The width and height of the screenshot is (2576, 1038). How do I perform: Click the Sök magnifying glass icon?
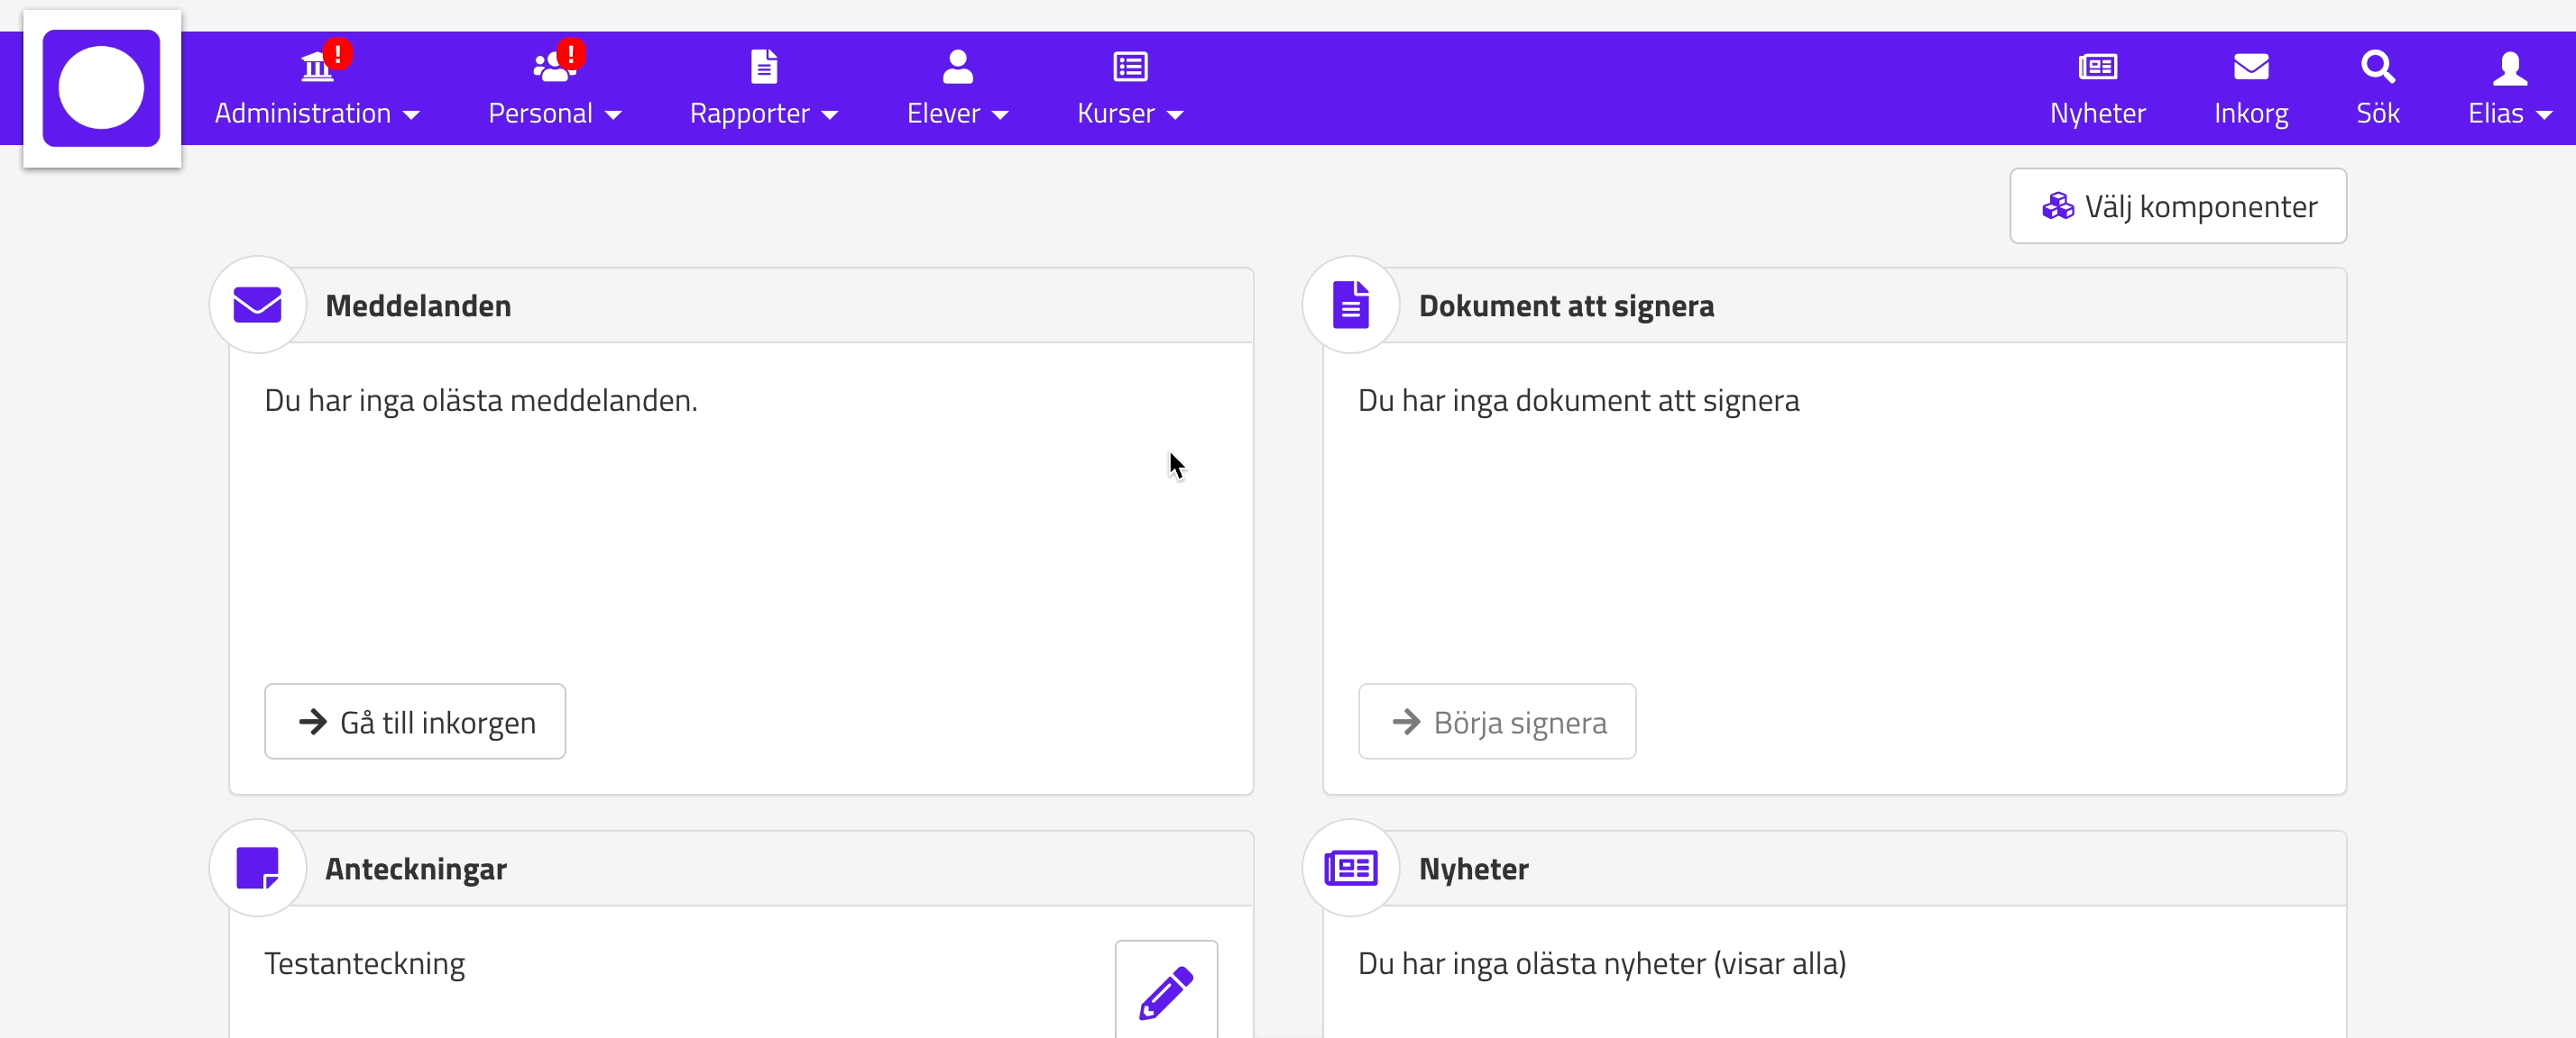click(x=2377, y=67)
